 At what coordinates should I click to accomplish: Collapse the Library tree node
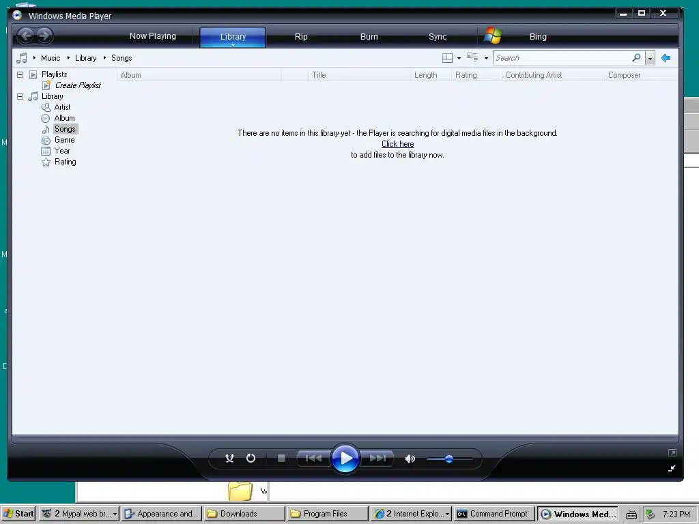[20, 96]
